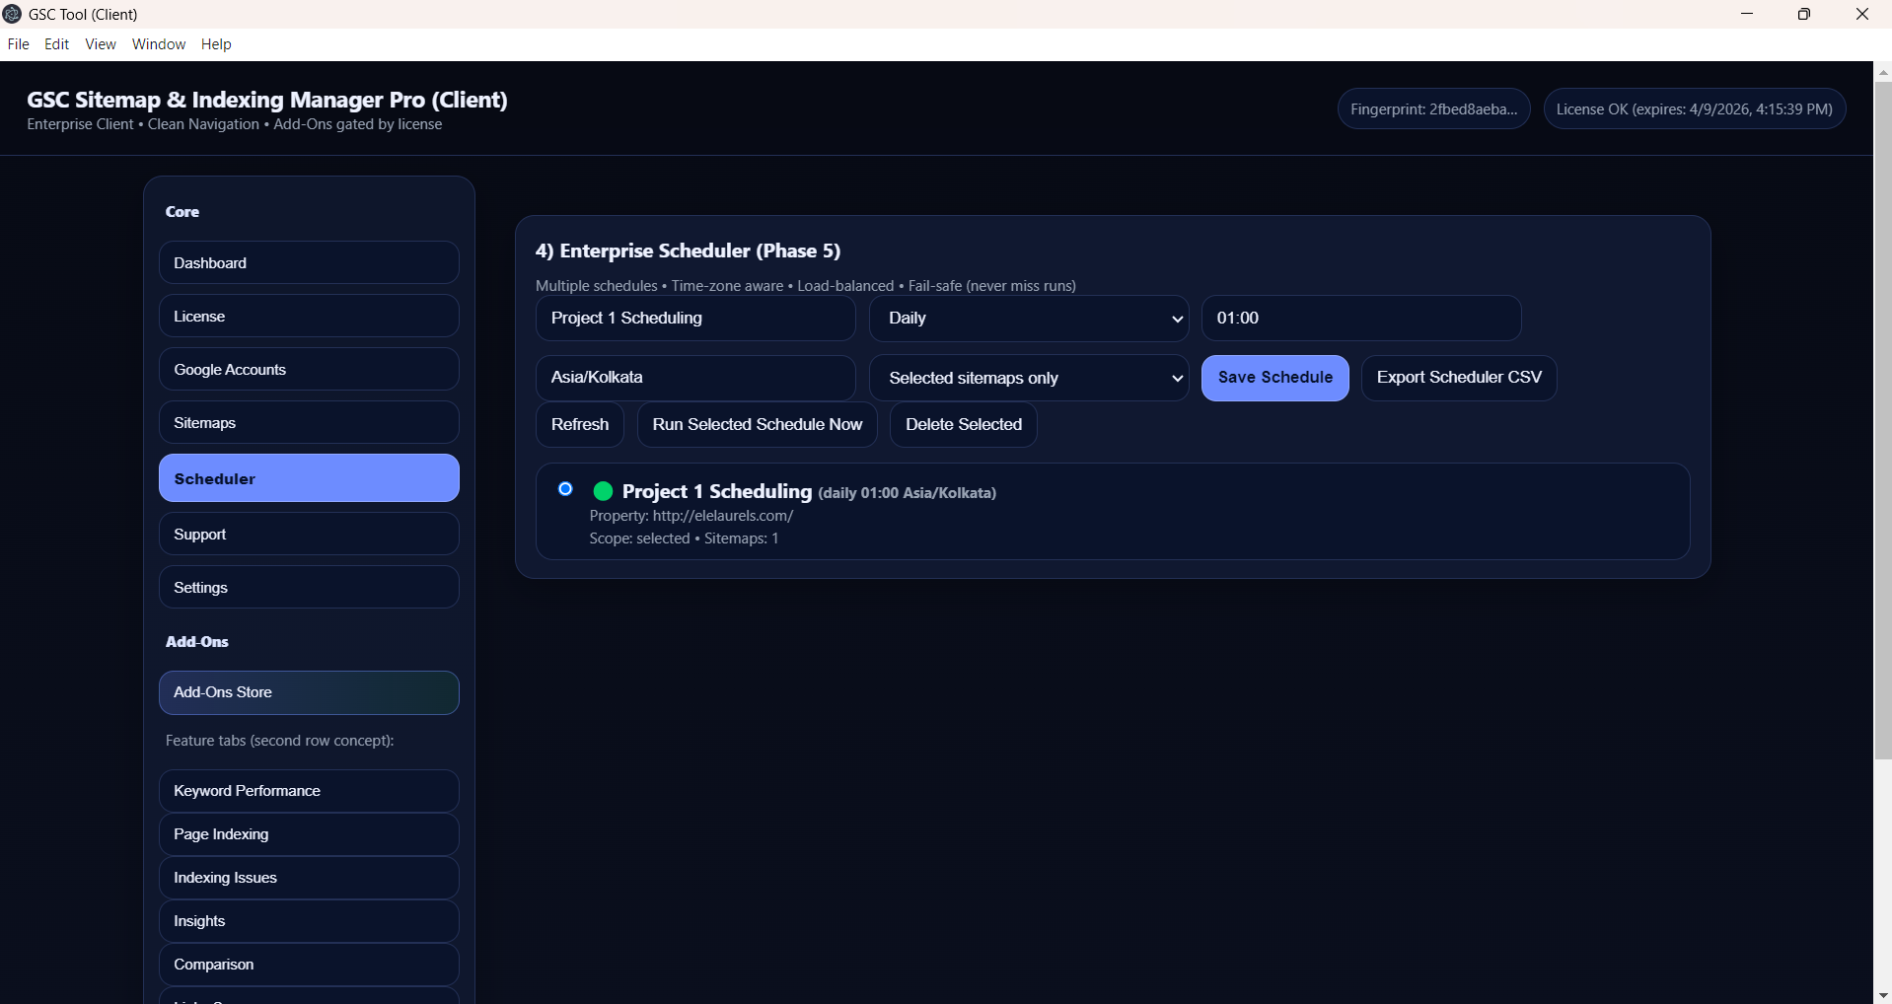Image resolution: width=1892 pixels, height=1004 pixels.
Task: Select the Project 1 Scheduling radio button
Action: pyautogui.click(x=565, y=489)
